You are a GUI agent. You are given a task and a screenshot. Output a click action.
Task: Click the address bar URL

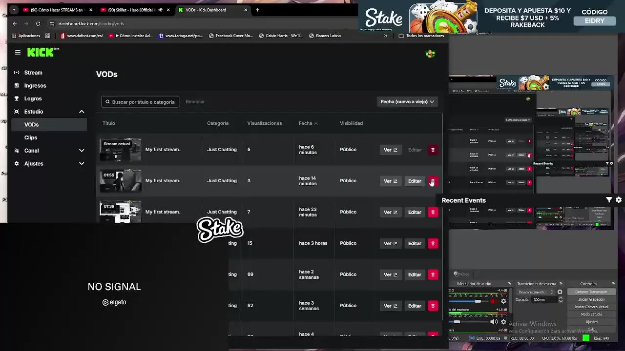click(x=91, y=23)
